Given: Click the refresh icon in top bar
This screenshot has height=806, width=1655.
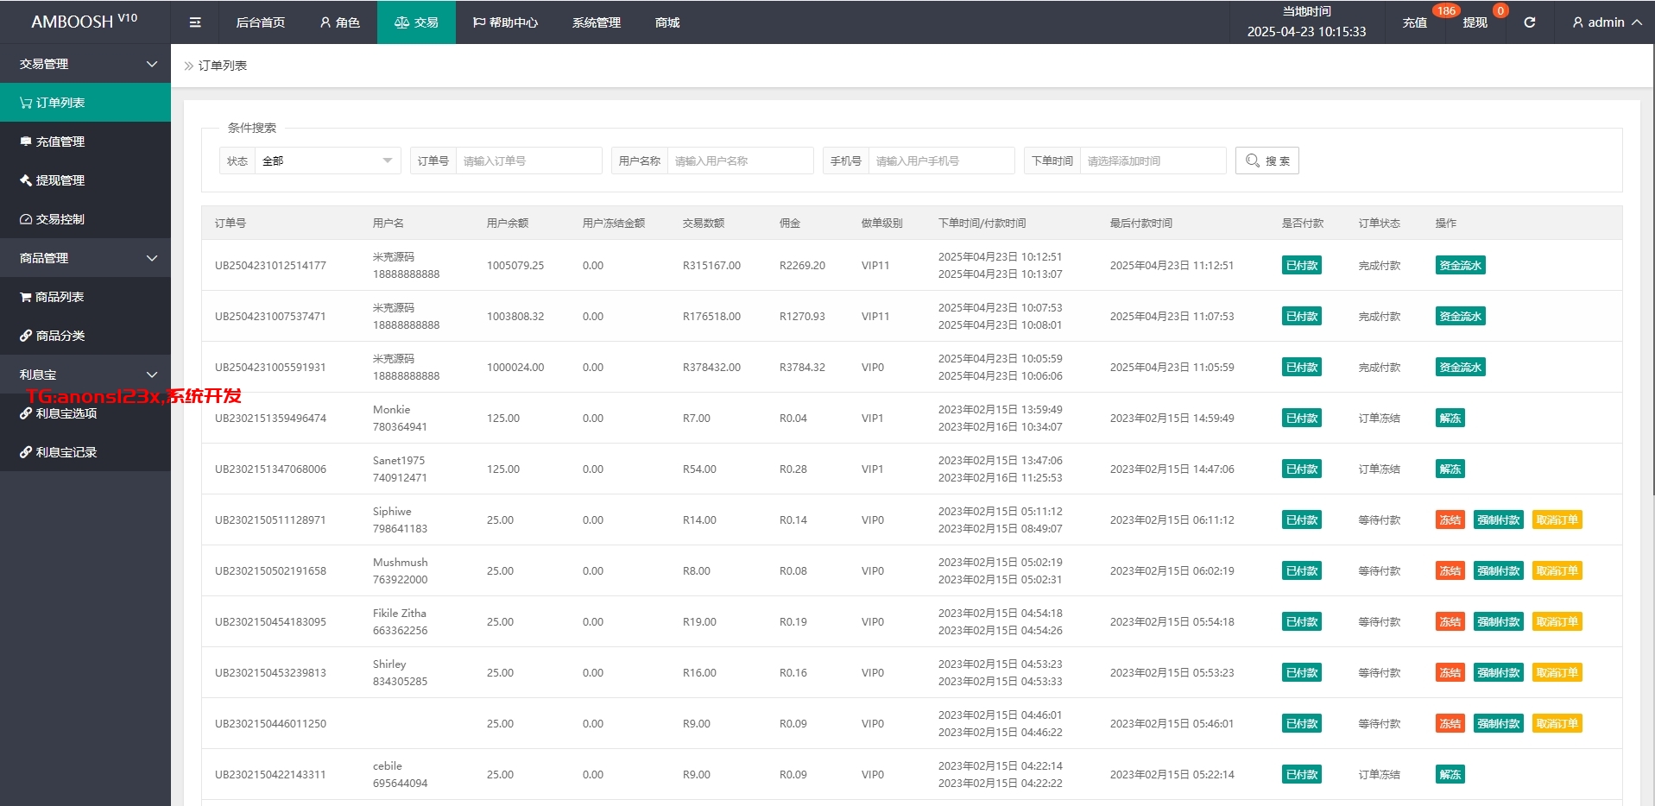Looking at the screenshot, I should [x=1529, y=22].
